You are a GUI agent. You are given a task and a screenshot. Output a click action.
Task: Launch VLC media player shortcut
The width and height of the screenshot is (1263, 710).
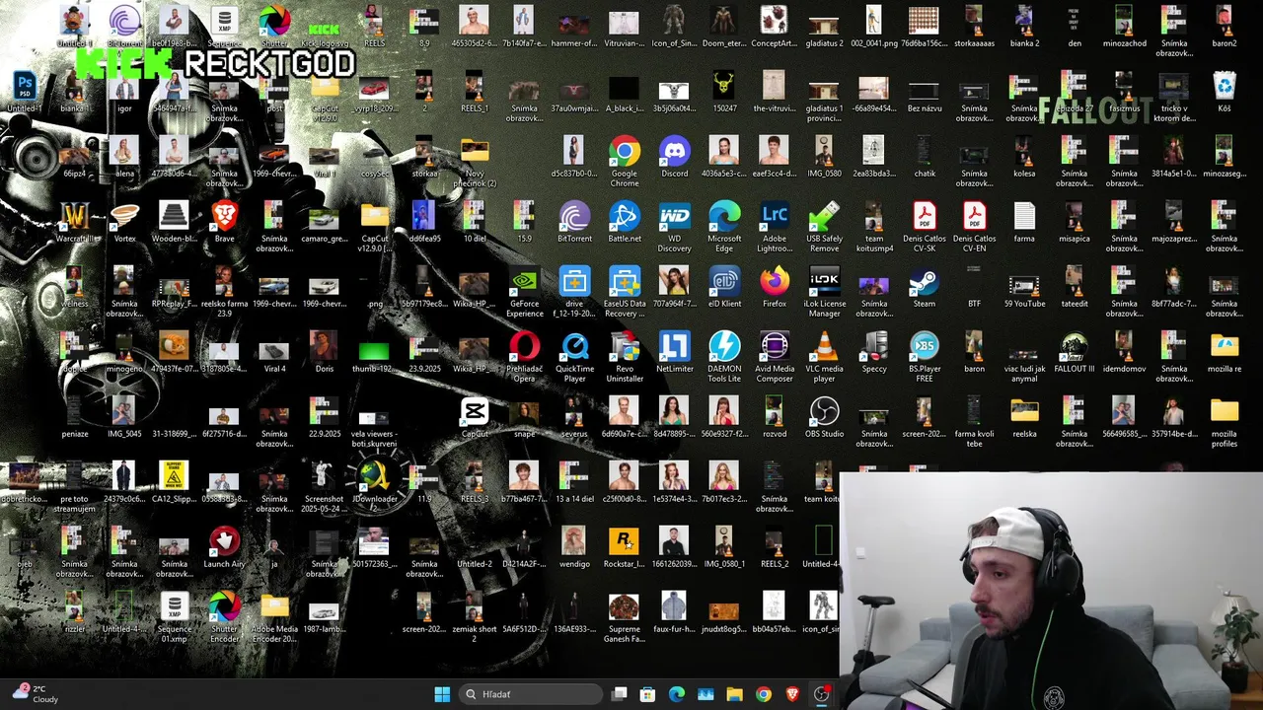[x=824, y=358]
